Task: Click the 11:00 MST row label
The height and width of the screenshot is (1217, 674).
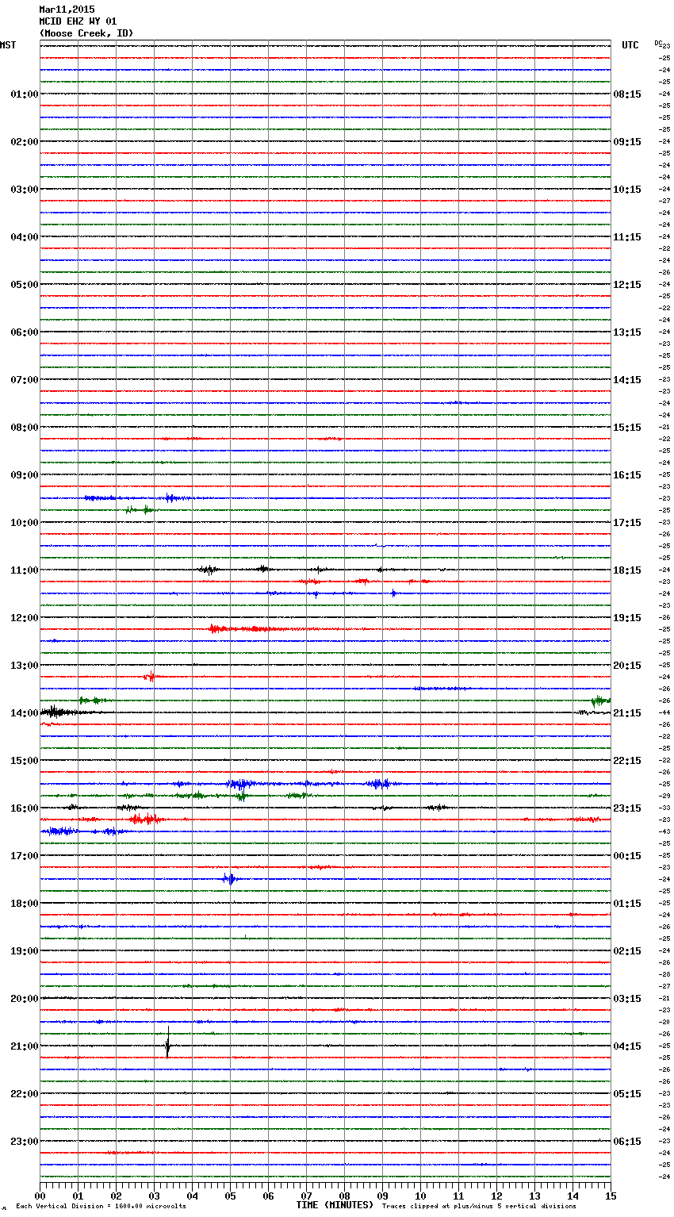Action: 25,570
